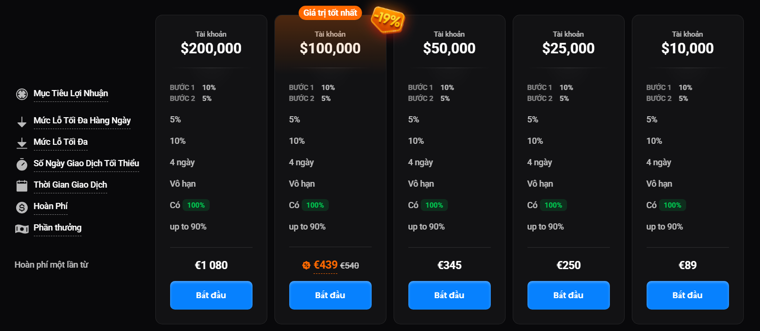Click the Hoàn Phí underlined label

[51, 206]
